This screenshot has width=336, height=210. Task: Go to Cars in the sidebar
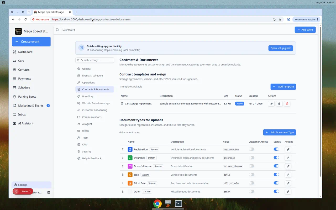tap(31, 61)
